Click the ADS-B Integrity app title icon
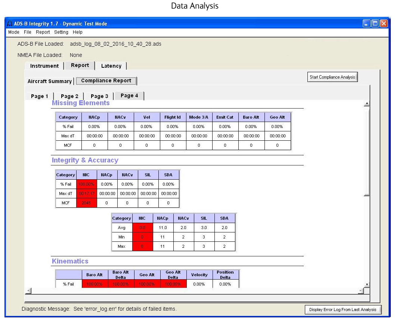This screenshot has width=396, height=323. pyautogui.click(x=10, y=24)
